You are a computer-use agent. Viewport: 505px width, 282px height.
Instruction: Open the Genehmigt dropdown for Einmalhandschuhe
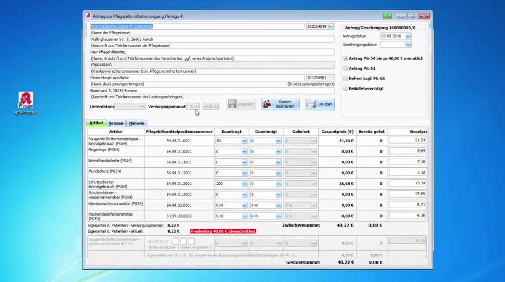279,161
